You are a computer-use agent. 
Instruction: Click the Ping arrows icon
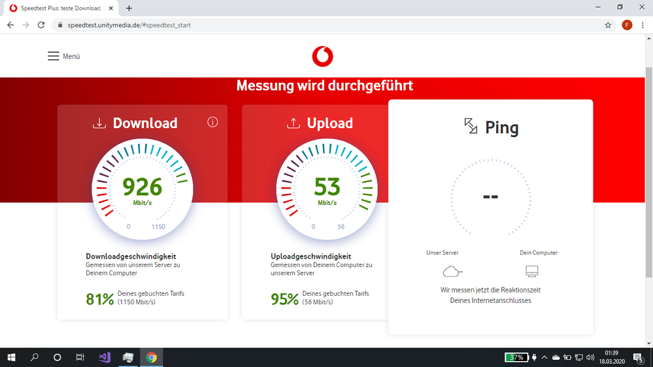471,126
